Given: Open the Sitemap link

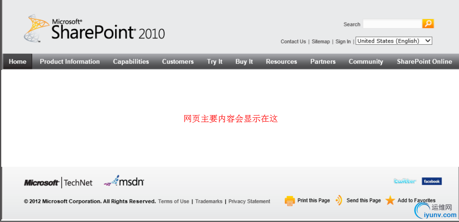Looking at the screenshot, I should click(320, 42).
